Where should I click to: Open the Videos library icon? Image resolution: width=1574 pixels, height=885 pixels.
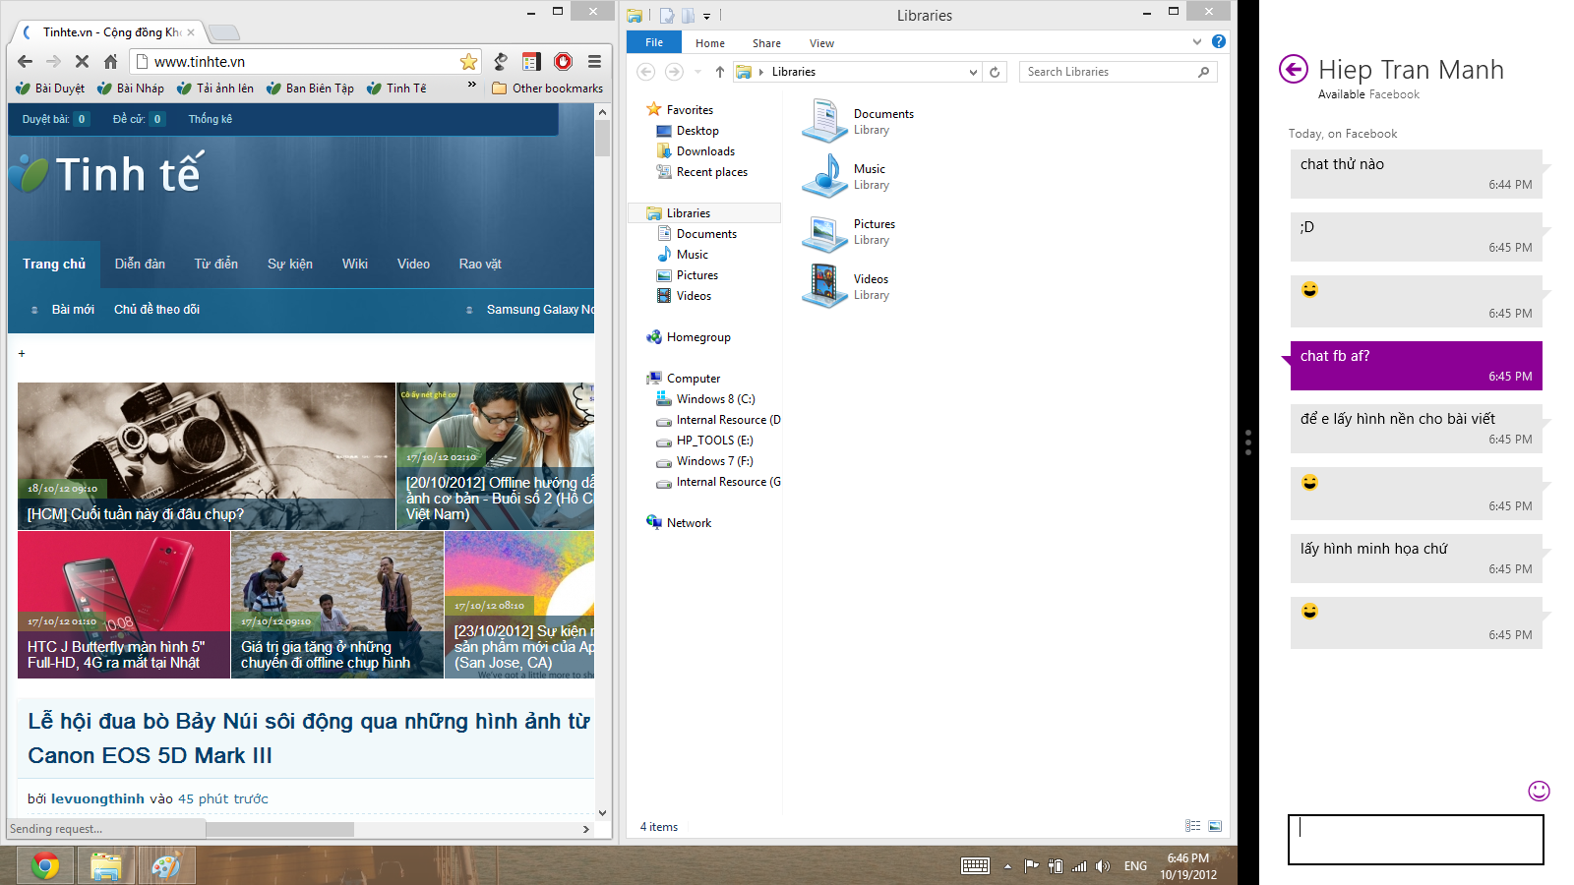pyautogui.click(x=823, y=286)
